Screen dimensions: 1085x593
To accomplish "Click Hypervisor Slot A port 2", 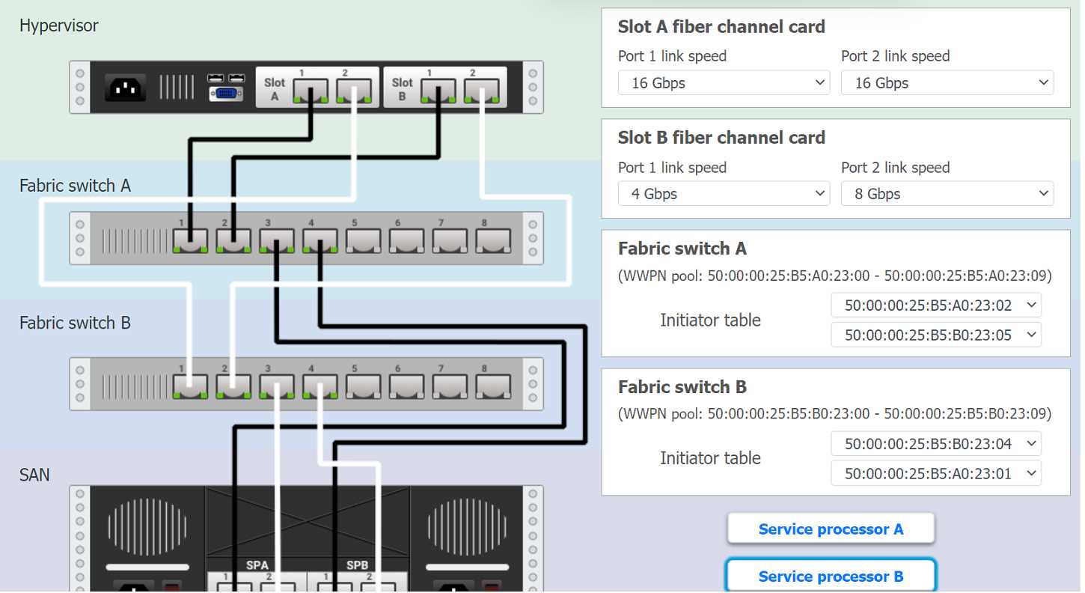I will (354, 91).
